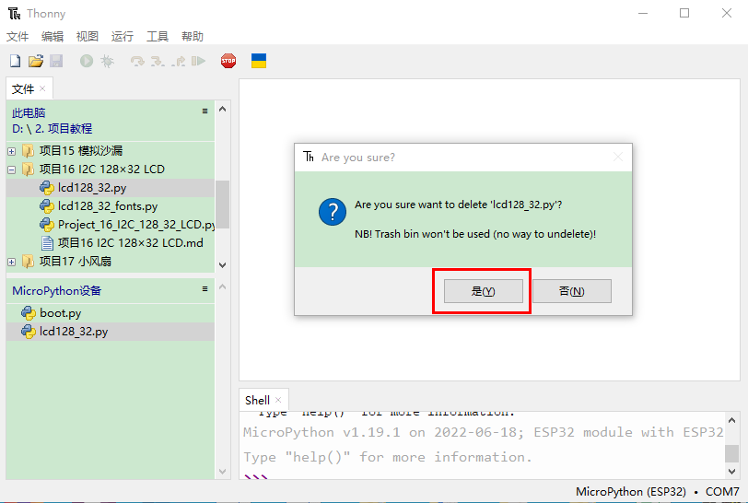The height and width of the screenshot is (503, 748).
Task: Click the Open file folder icon
Action: point(36,61)
